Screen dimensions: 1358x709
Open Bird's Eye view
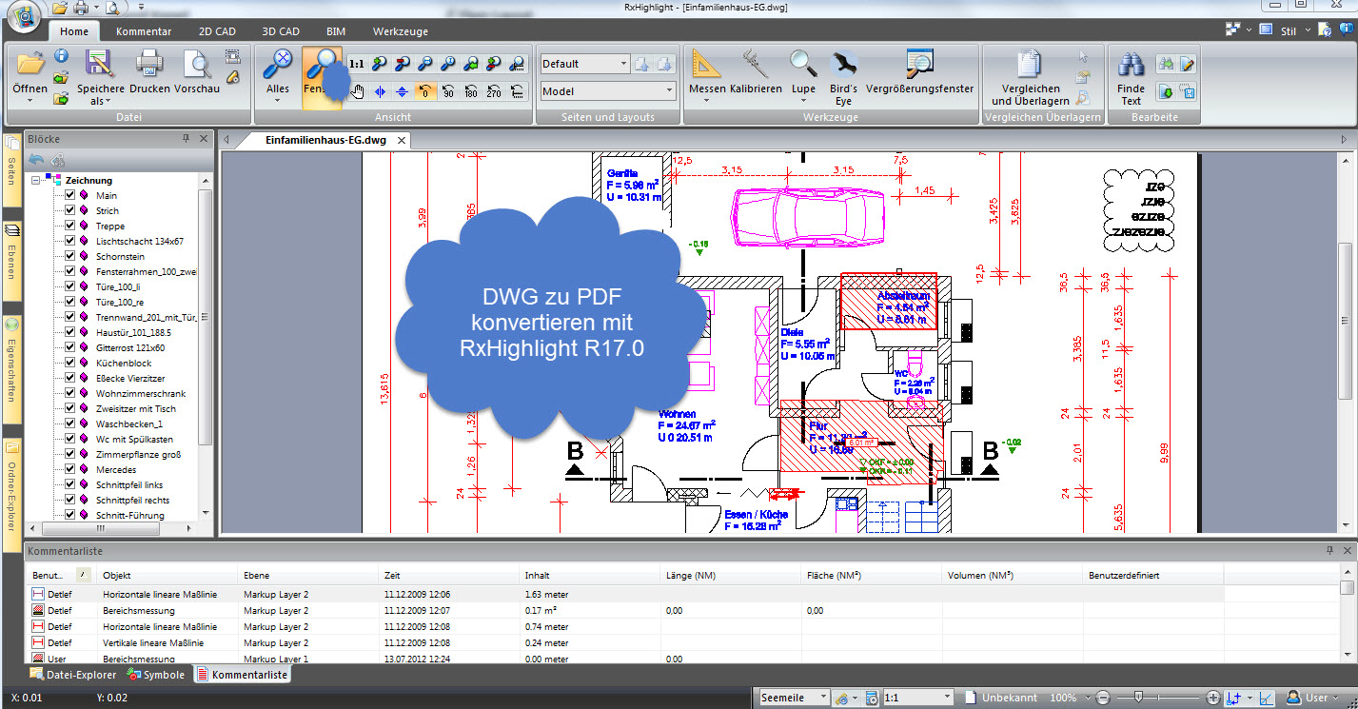[843, 66]
